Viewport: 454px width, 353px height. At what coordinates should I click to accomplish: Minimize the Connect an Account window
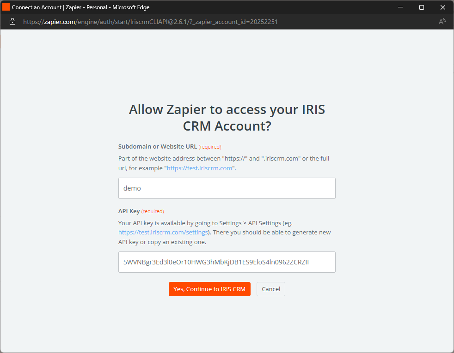tap(400, 7)
